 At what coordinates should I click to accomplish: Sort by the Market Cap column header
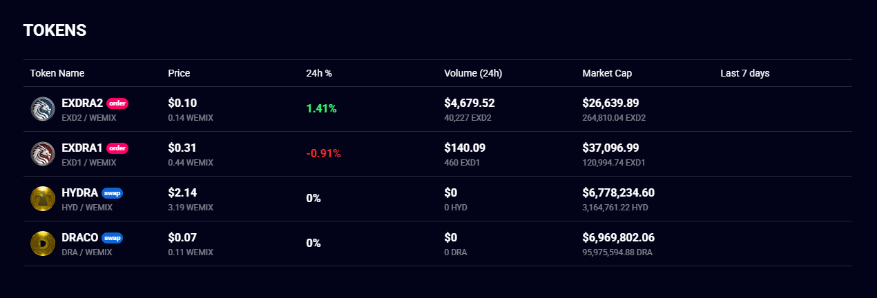tap(607, 73)
